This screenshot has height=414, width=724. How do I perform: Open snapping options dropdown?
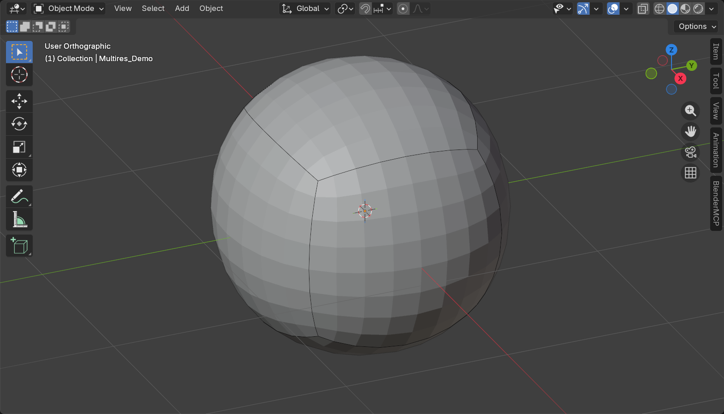[382, 9]
